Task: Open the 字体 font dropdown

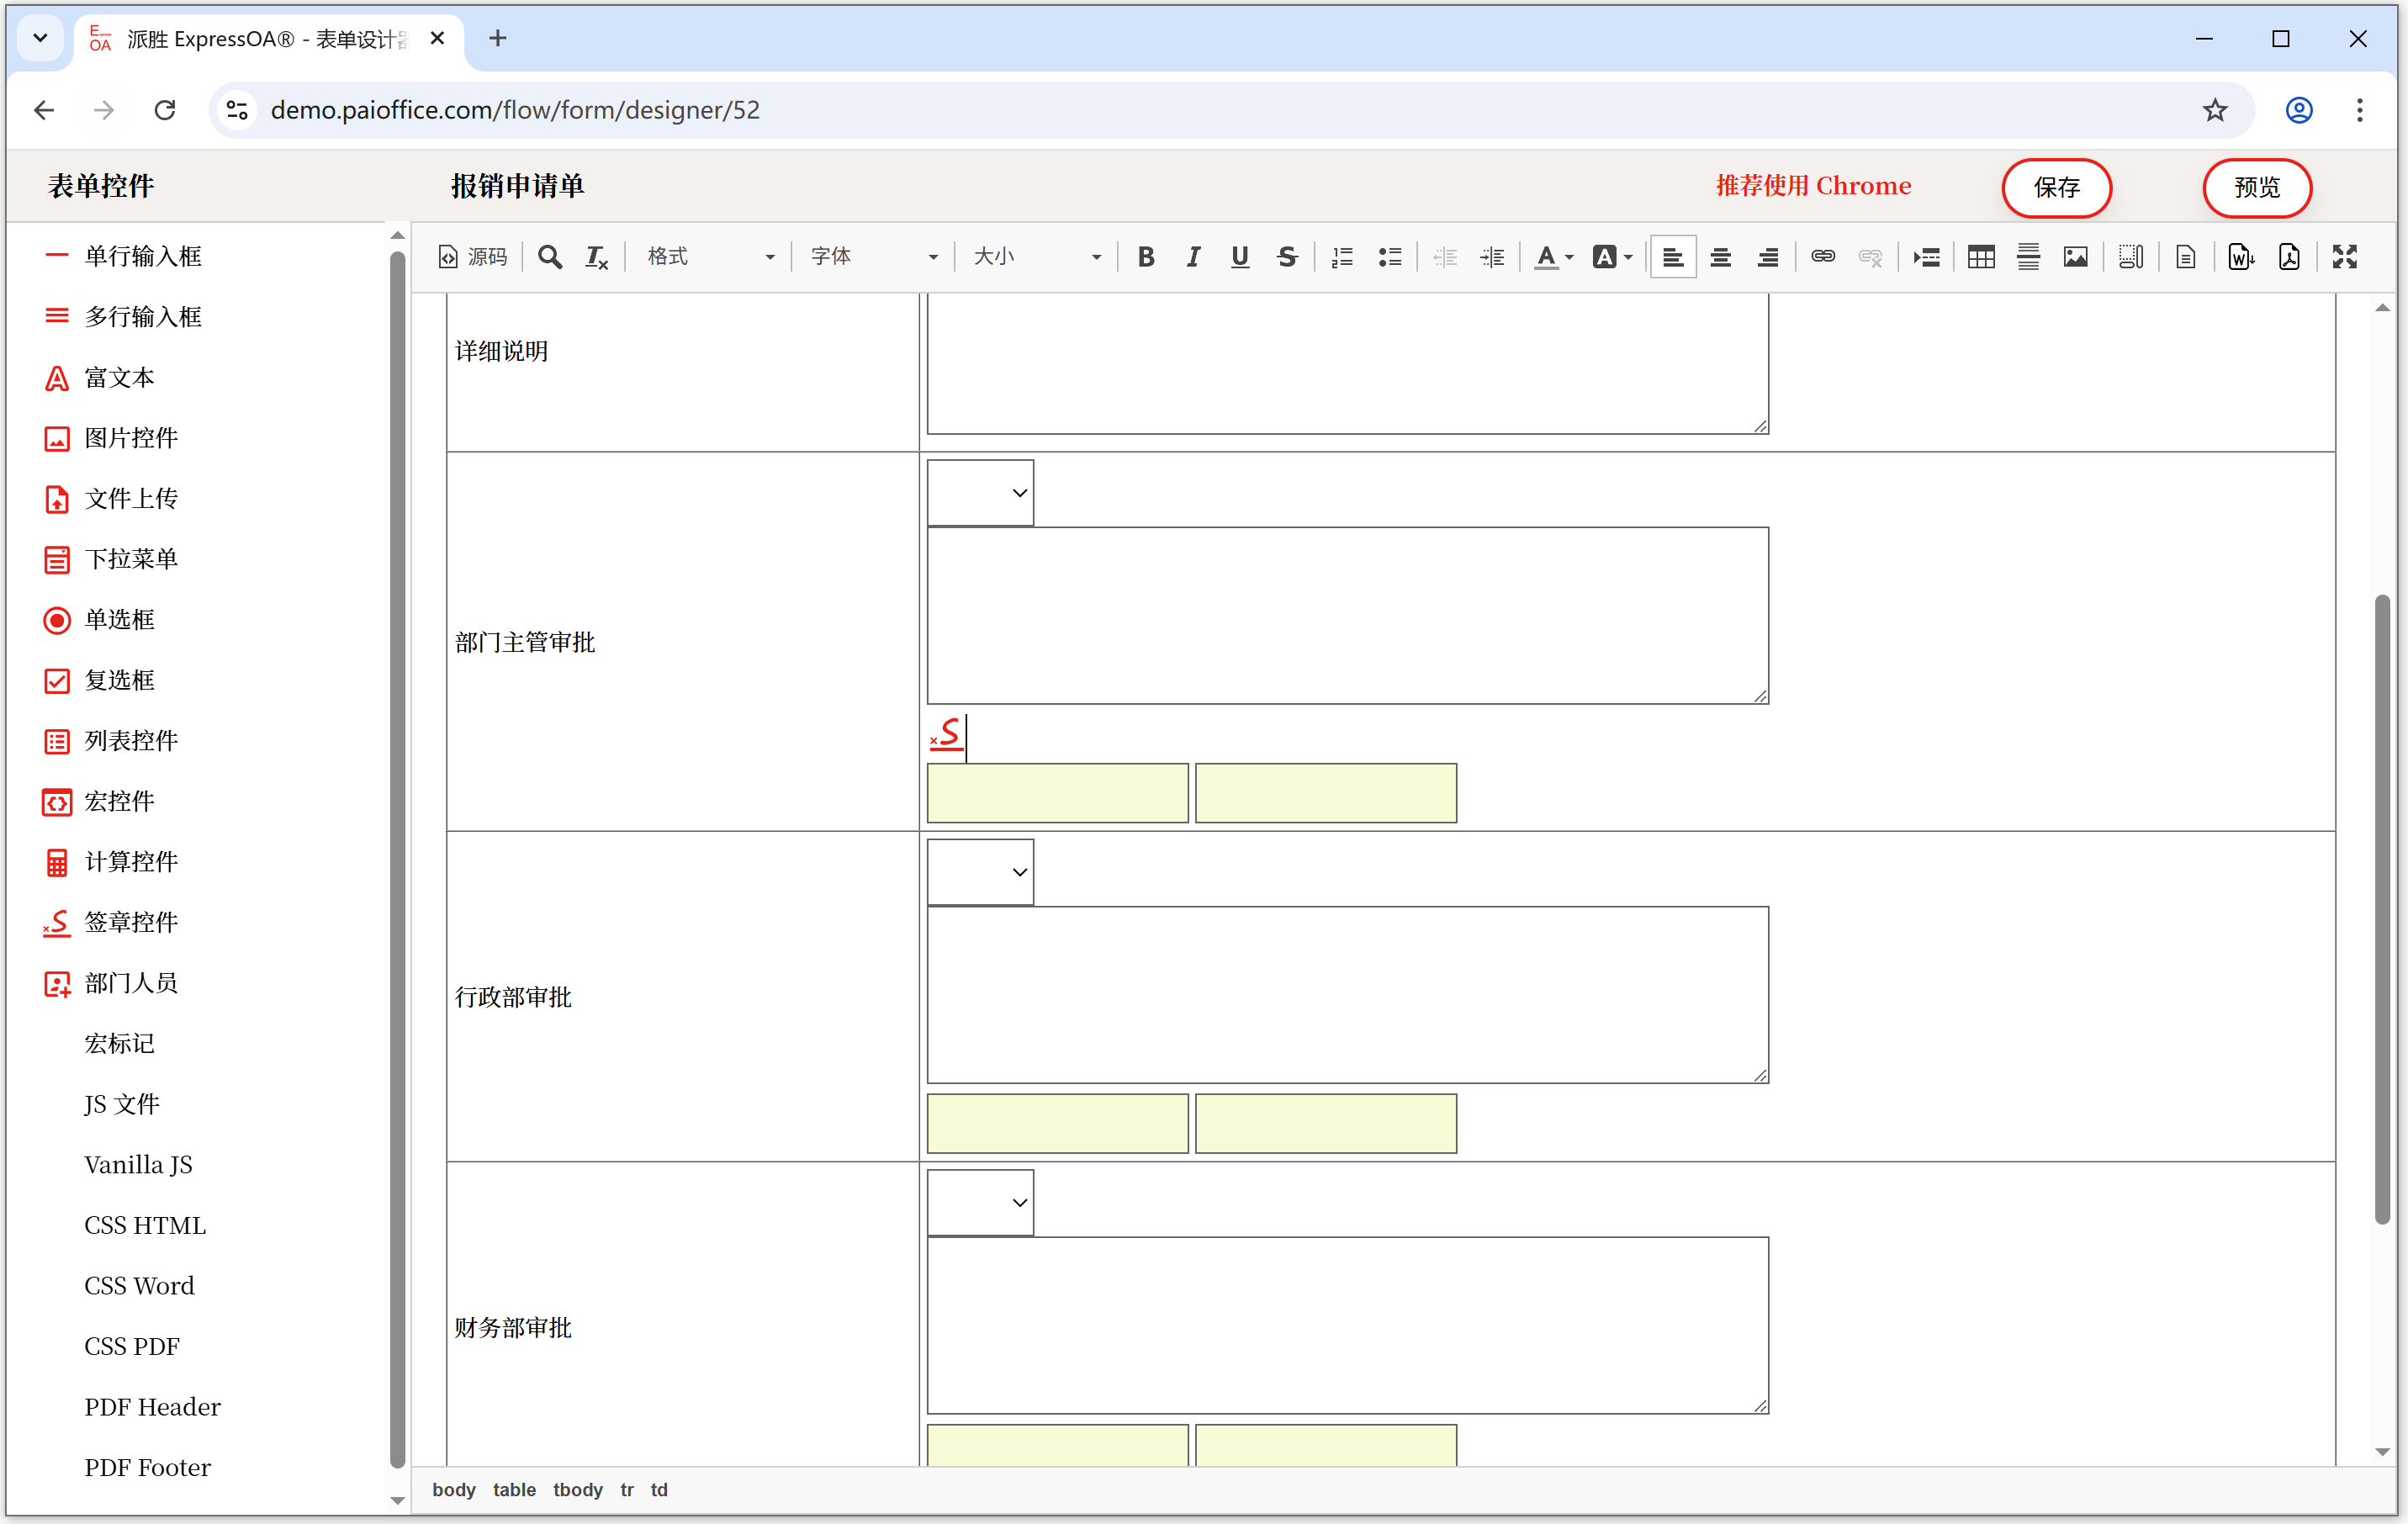Action: tap(873, 257)
